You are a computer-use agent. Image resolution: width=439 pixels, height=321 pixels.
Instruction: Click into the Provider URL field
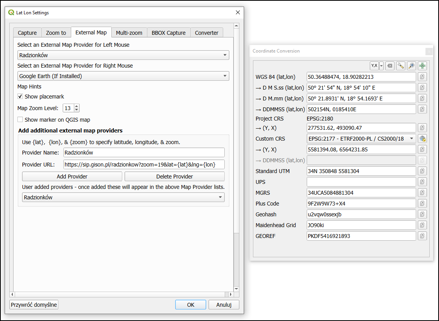click(x=144, y=165)
